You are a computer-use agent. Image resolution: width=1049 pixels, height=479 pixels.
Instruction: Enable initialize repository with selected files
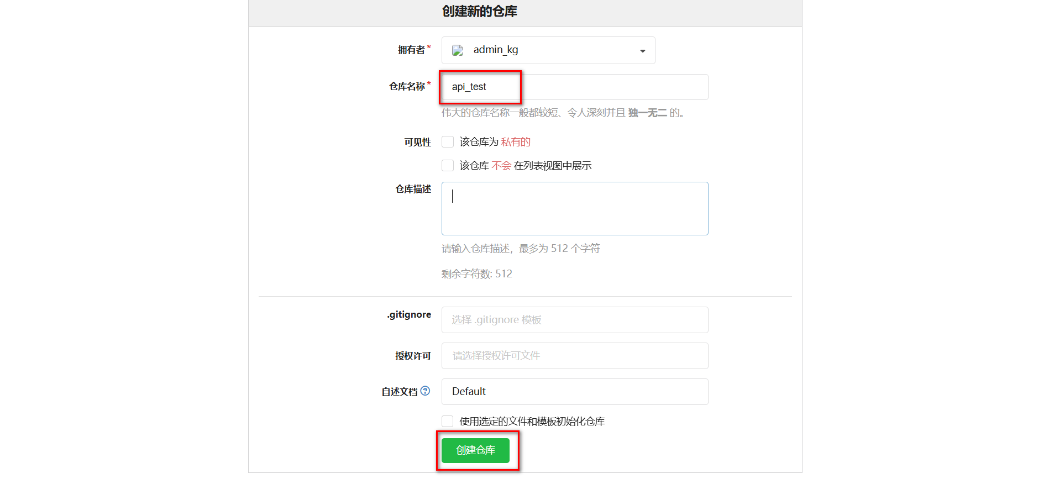tap(448, 422)
